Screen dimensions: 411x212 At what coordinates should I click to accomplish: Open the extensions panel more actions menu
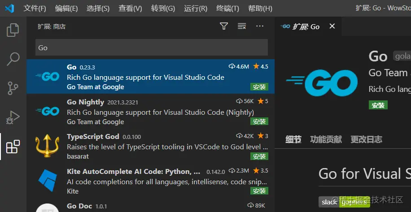259,26
